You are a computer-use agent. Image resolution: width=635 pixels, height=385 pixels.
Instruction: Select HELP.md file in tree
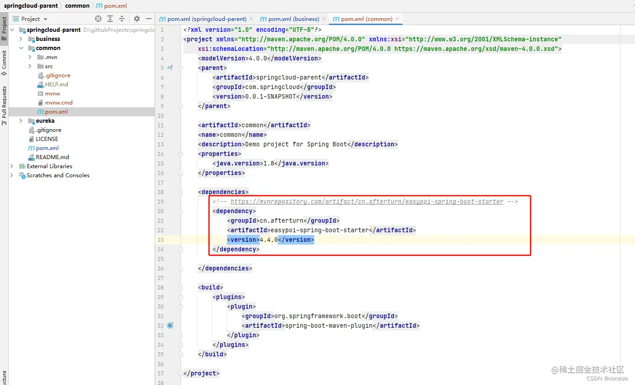pyautogui.click(x=56, y=85)
